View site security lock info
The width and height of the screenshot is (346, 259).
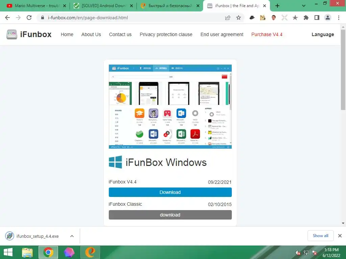[43, 18]
